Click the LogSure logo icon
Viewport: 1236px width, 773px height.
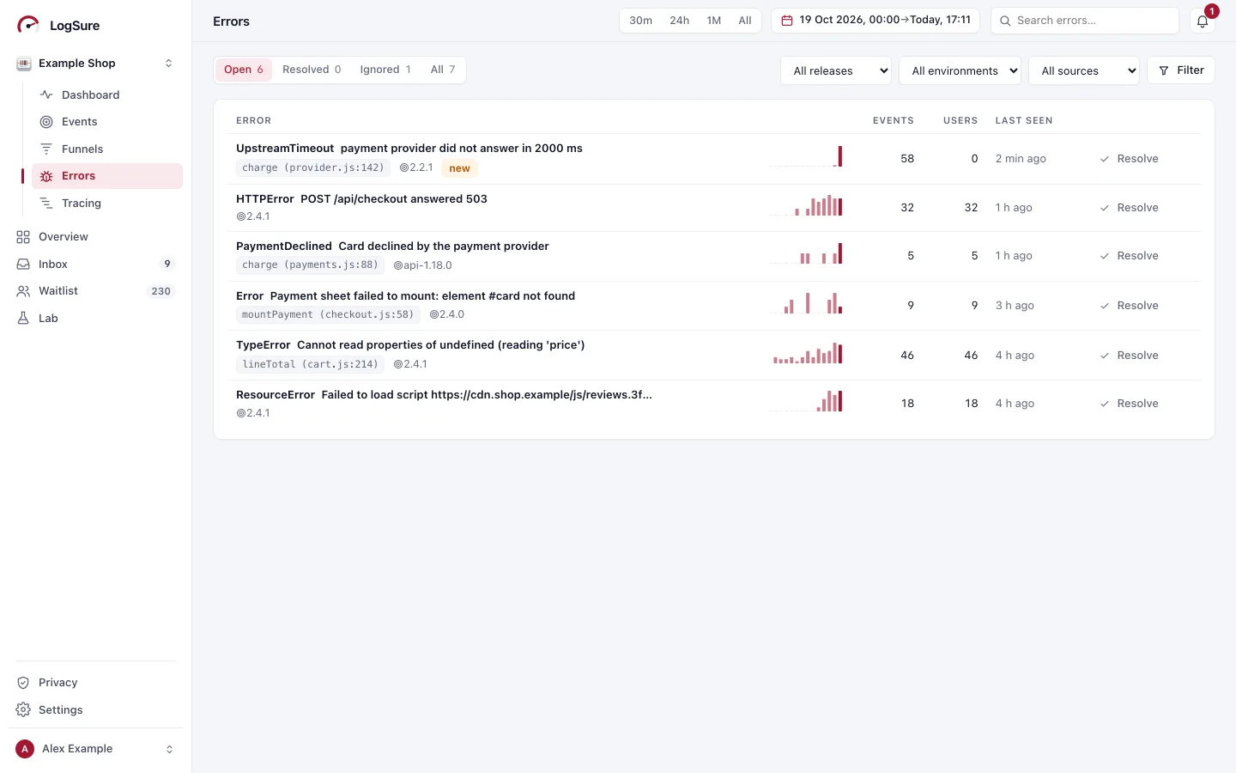tap(28, 25)
